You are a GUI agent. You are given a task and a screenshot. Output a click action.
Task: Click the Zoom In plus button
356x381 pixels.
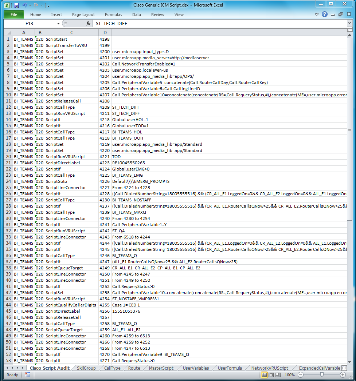click(343, 375)
